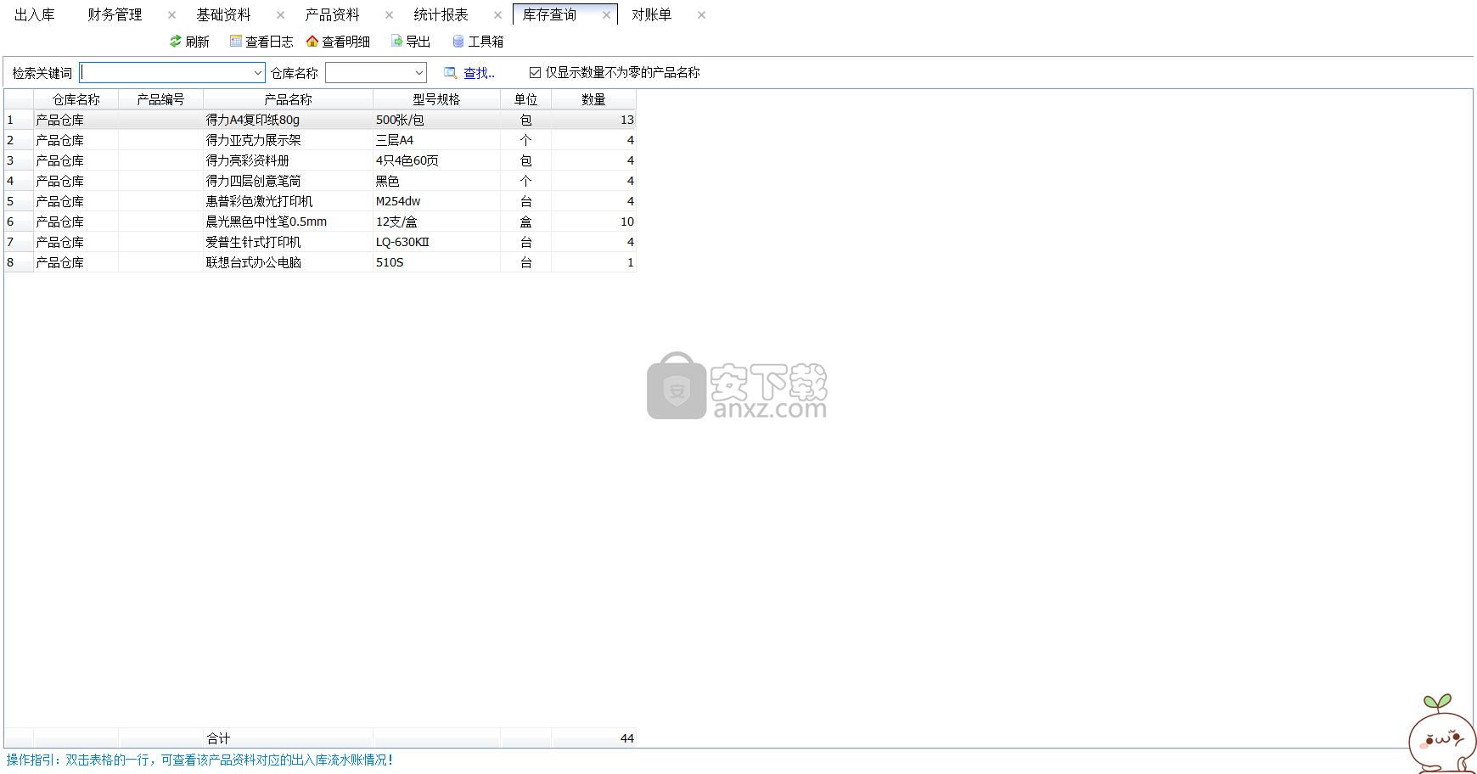Open the 工具箱 toolbox icon

(458, 41)
